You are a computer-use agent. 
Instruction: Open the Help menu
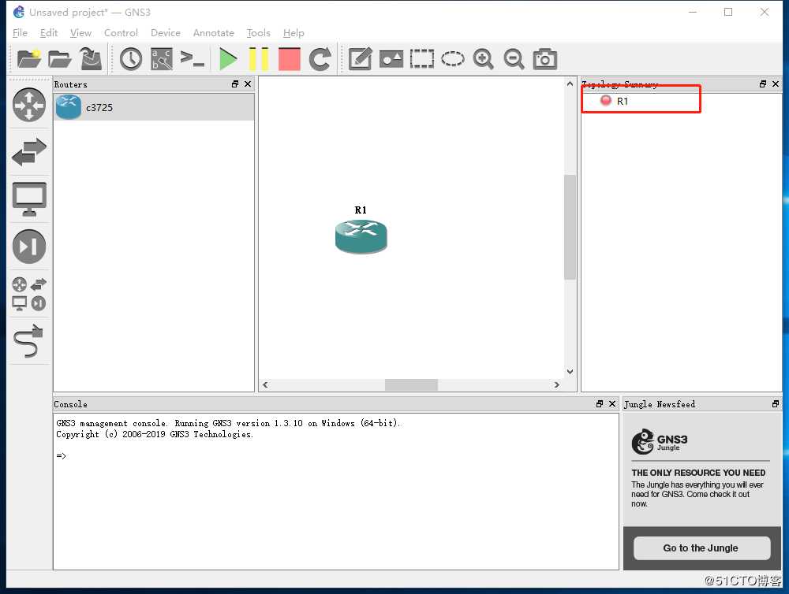(294, 32)
